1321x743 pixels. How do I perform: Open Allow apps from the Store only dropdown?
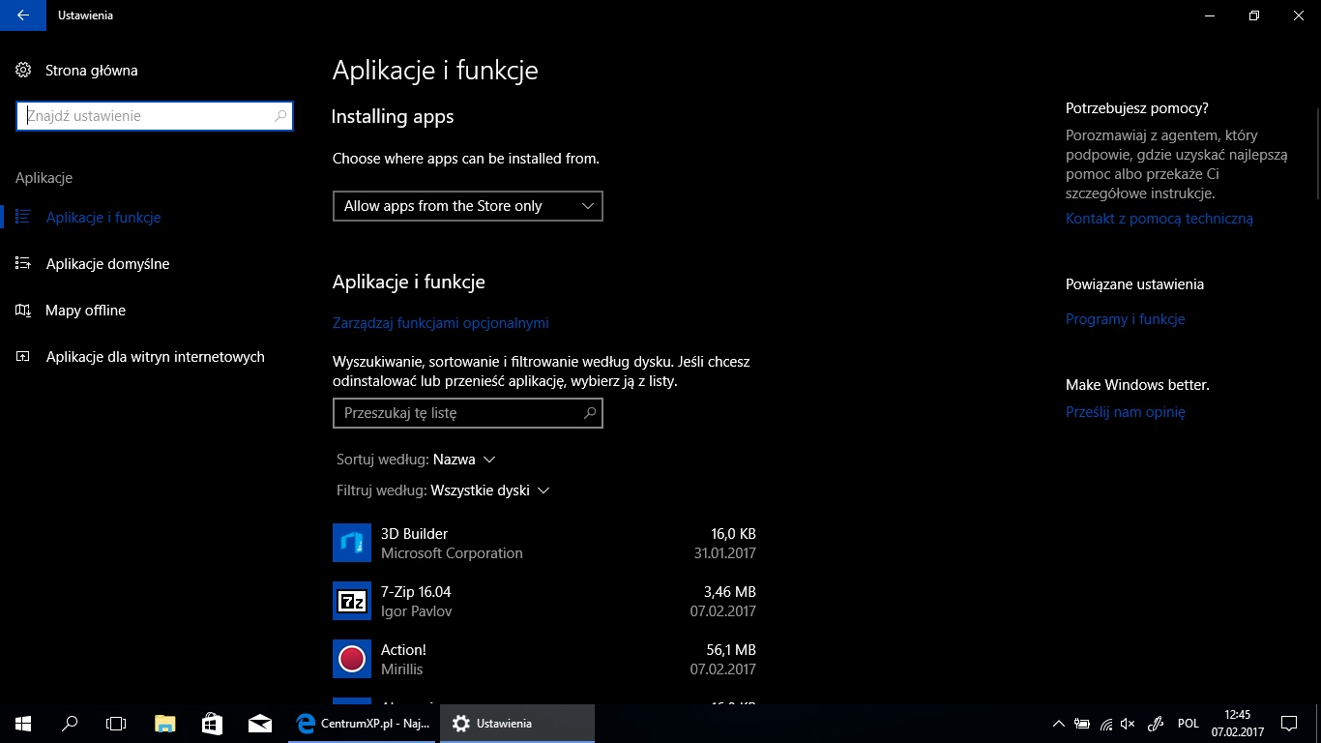(x=468, y=206)
